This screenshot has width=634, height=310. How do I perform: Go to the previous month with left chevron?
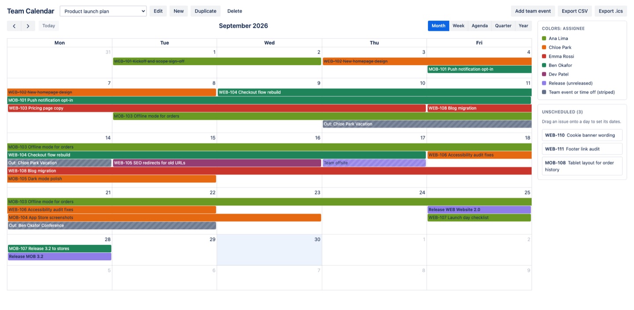coord(14,26)
